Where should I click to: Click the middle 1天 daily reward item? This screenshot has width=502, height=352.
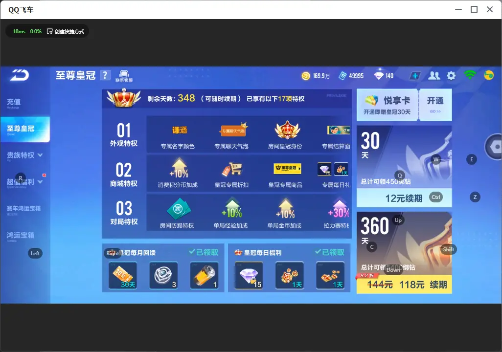290,276
